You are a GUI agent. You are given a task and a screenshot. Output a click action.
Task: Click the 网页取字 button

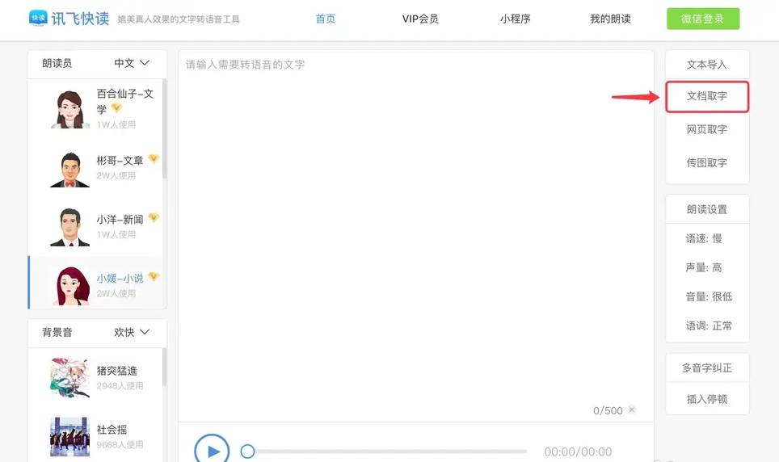click(706, 129)
